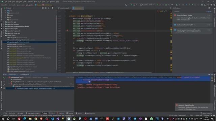Click Expand All icon in Project panel
The height and width of the screenshot is (121, 216).
(x=46, y=8)
